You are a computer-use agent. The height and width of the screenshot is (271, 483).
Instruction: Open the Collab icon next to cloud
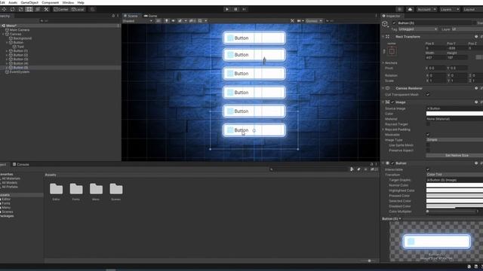(399, 10)
